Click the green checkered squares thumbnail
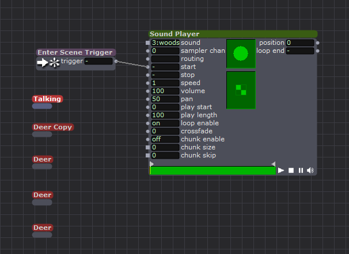Image resolution: width=349 pixels, height=254 pixels. point(241,90)
